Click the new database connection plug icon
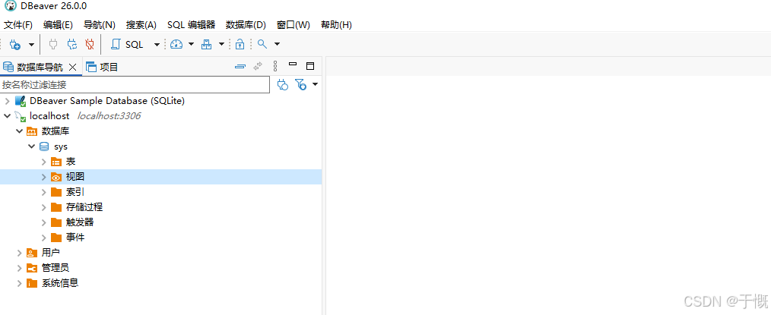771x315 pixels. coord(14,45)
